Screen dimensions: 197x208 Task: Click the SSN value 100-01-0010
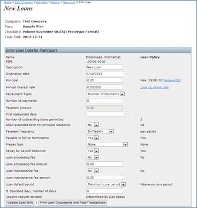[95, 62]
